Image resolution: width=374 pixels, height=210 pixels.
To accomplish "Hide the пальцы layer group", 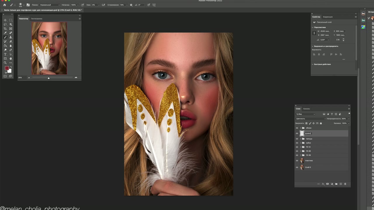I will [x=297, y=139].
